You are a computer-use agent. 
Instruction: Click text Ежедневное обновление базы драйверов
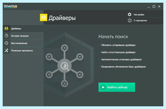(123, 67)
